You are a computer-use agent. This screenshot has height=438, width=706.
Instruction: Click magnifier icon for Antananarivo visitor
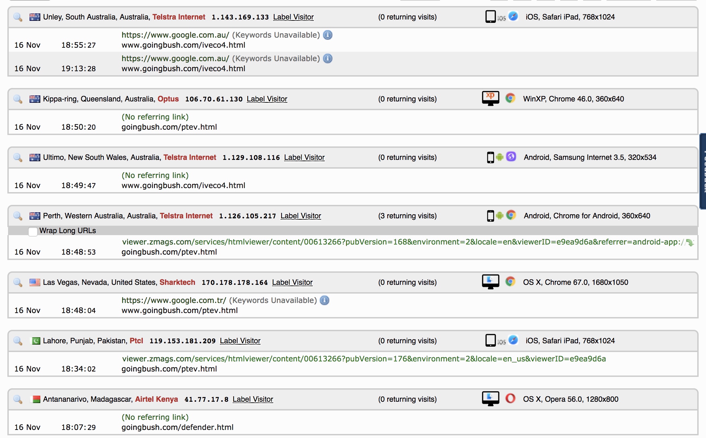tap(18, 399)
